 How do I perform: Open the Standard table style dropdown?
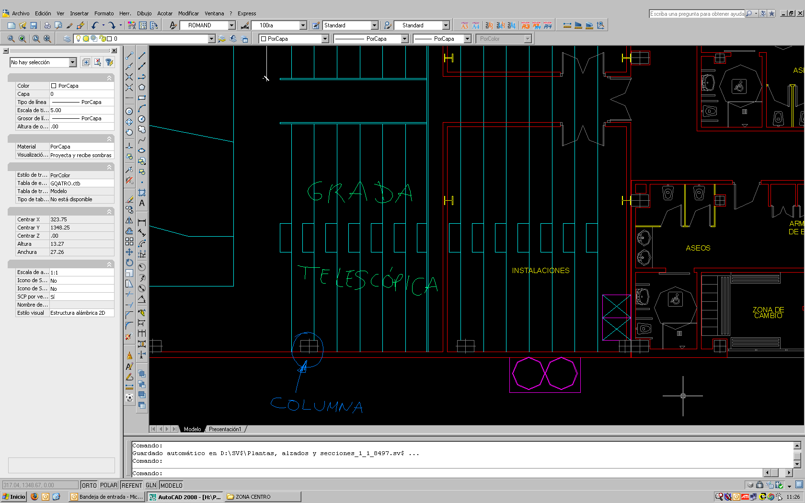click(x=374, y=25)
